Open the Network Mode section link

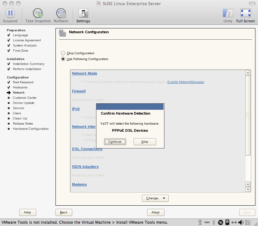[x=84, y=73]
